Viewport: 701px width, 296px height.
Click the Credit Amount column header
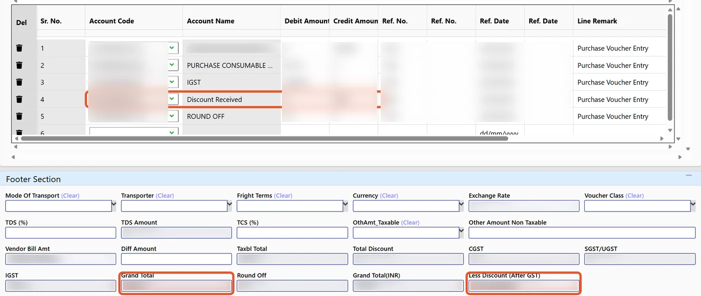coord(356,21)
